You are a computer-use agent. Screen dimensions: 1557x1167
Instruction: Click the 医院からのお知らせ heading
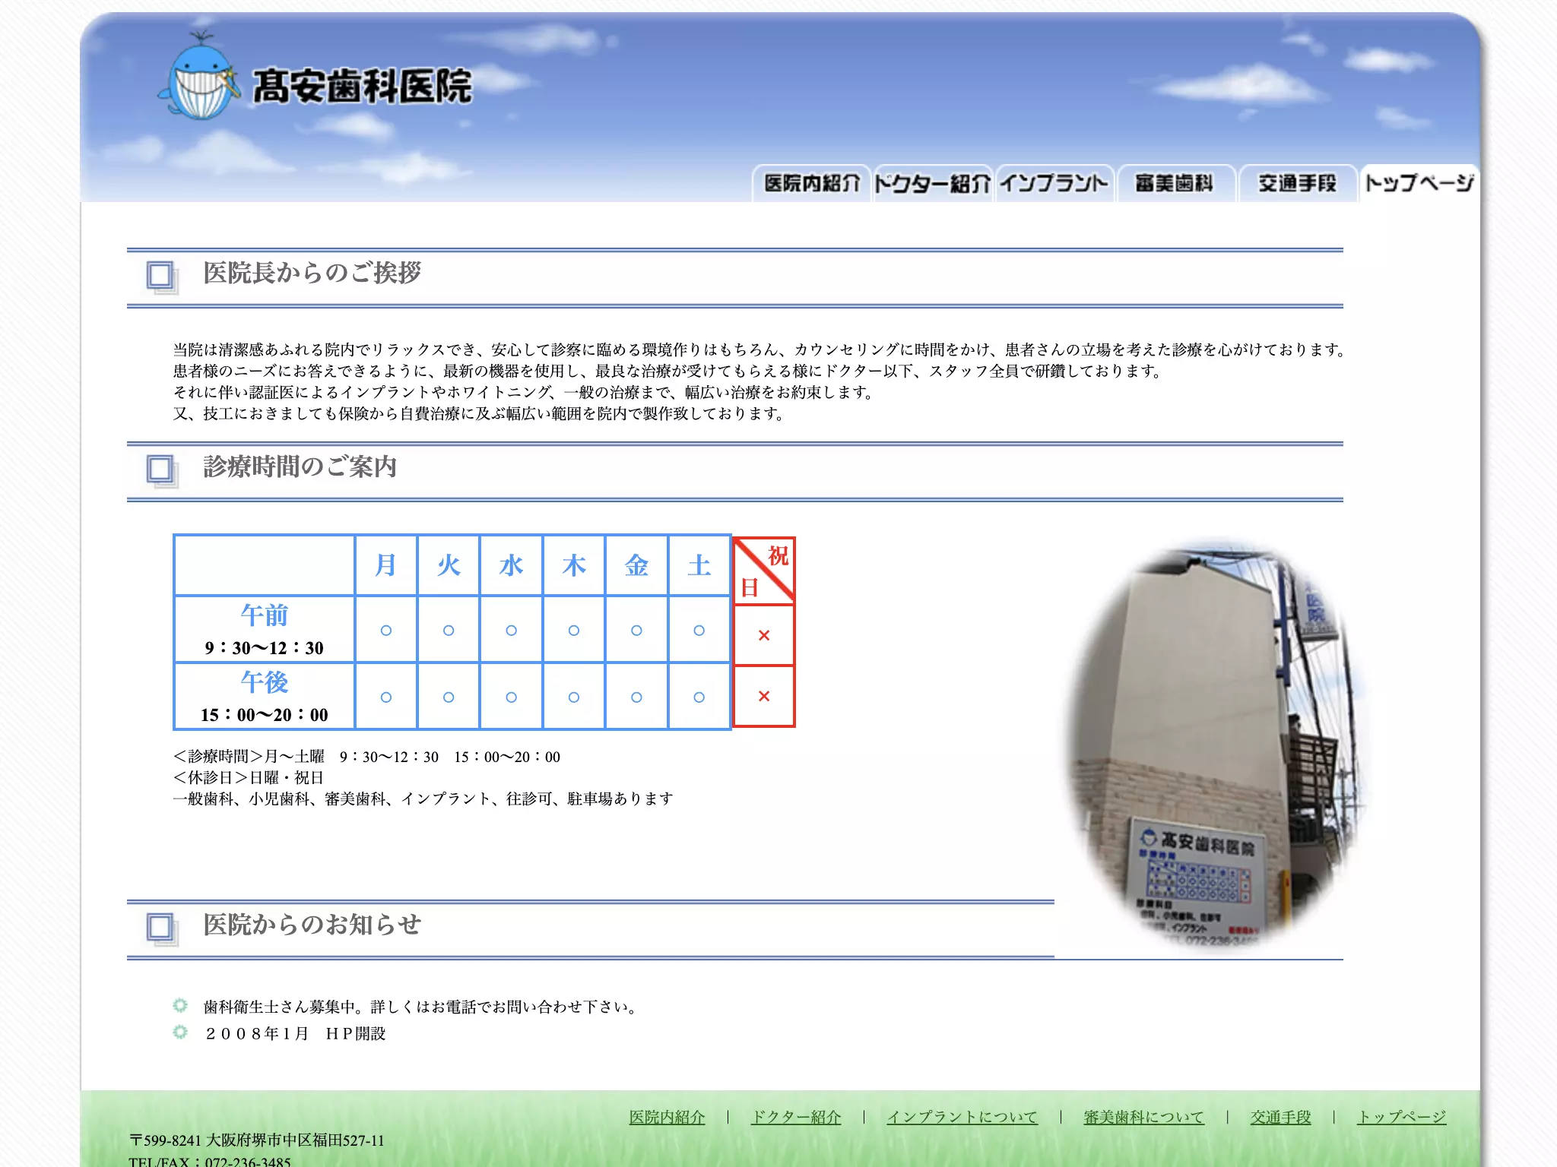click(x=312, y=925)
